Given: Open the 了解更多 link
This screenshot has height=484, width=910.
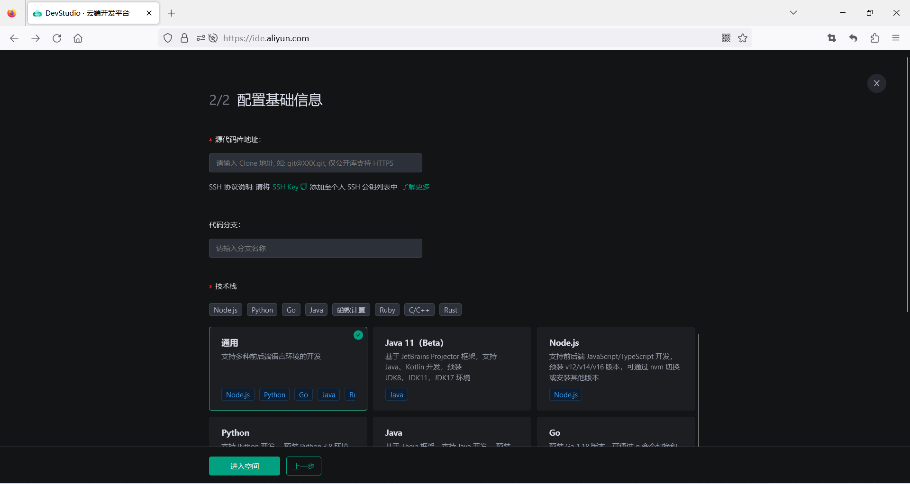Looking at the screenshot, I should pos(416,187).
